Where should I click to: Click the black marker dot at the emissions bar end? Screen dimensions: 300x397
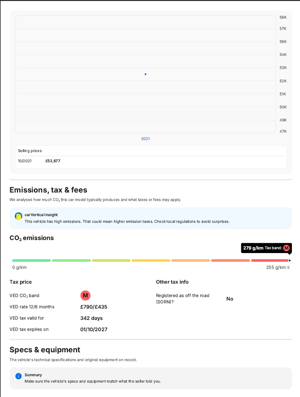coord(289,260)
